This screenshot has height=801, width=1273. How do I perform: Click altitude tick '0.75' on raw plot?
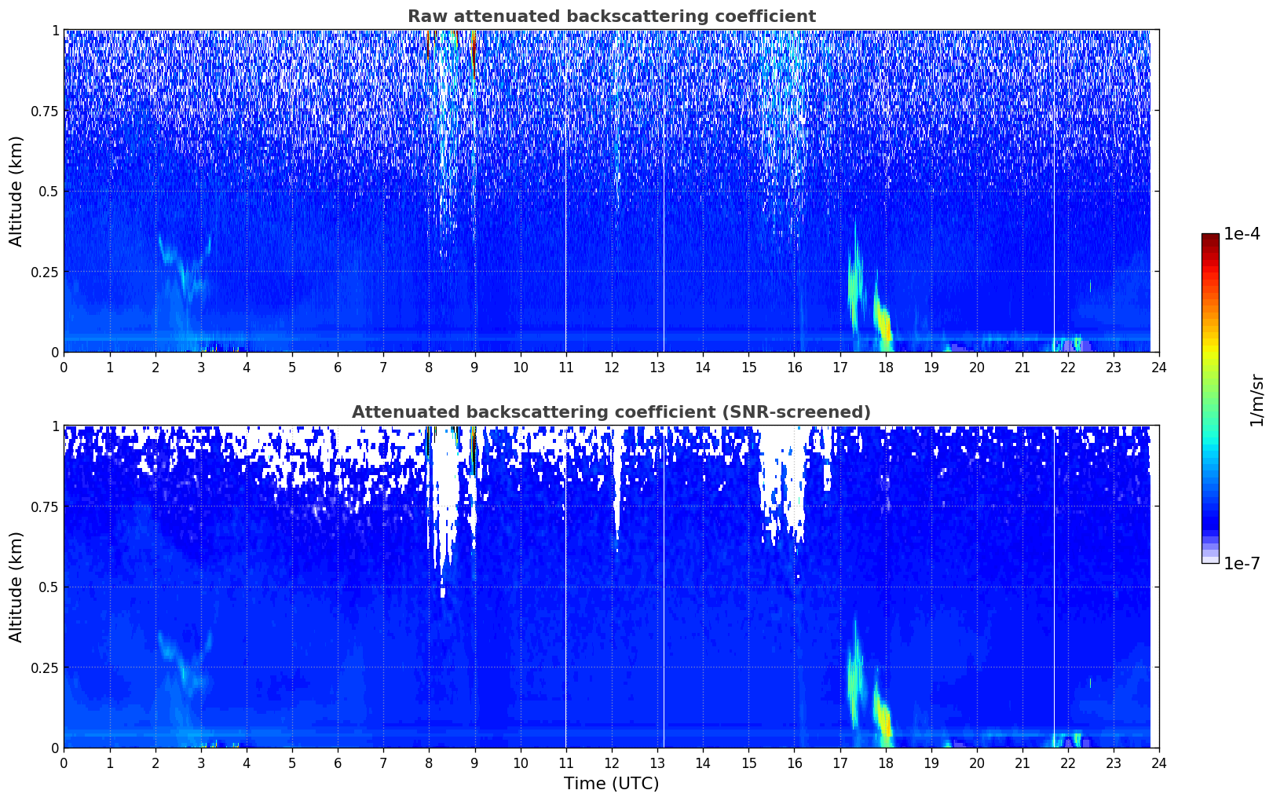(44, 111)
